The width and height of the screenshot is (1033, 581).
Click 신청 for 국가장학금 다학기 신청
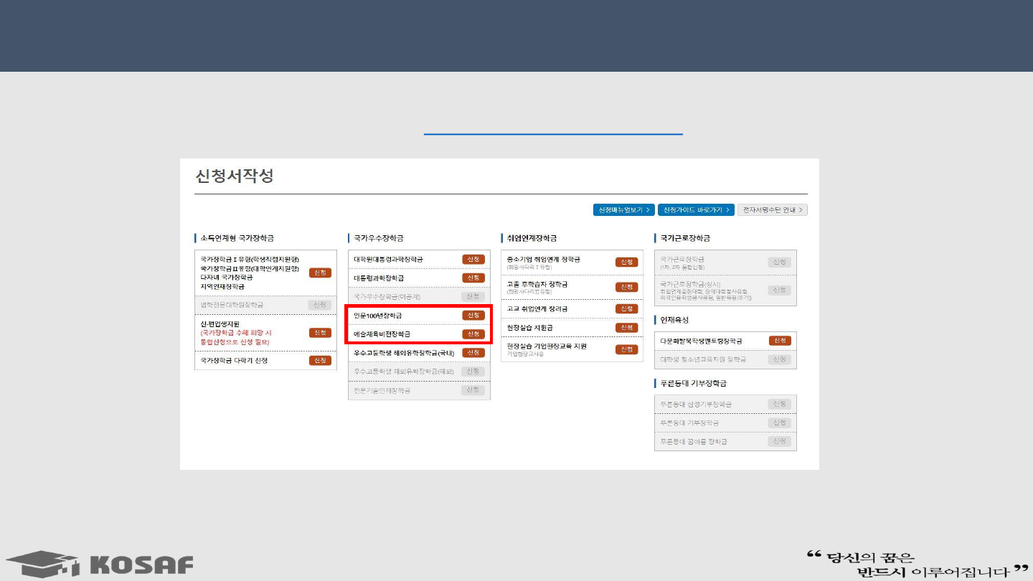(320, 360)
